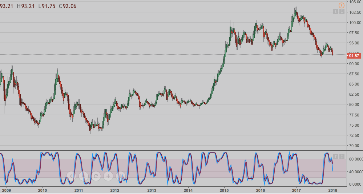Click the 70.00 price axis value
The image size is (363, 194).
(355, 146)
